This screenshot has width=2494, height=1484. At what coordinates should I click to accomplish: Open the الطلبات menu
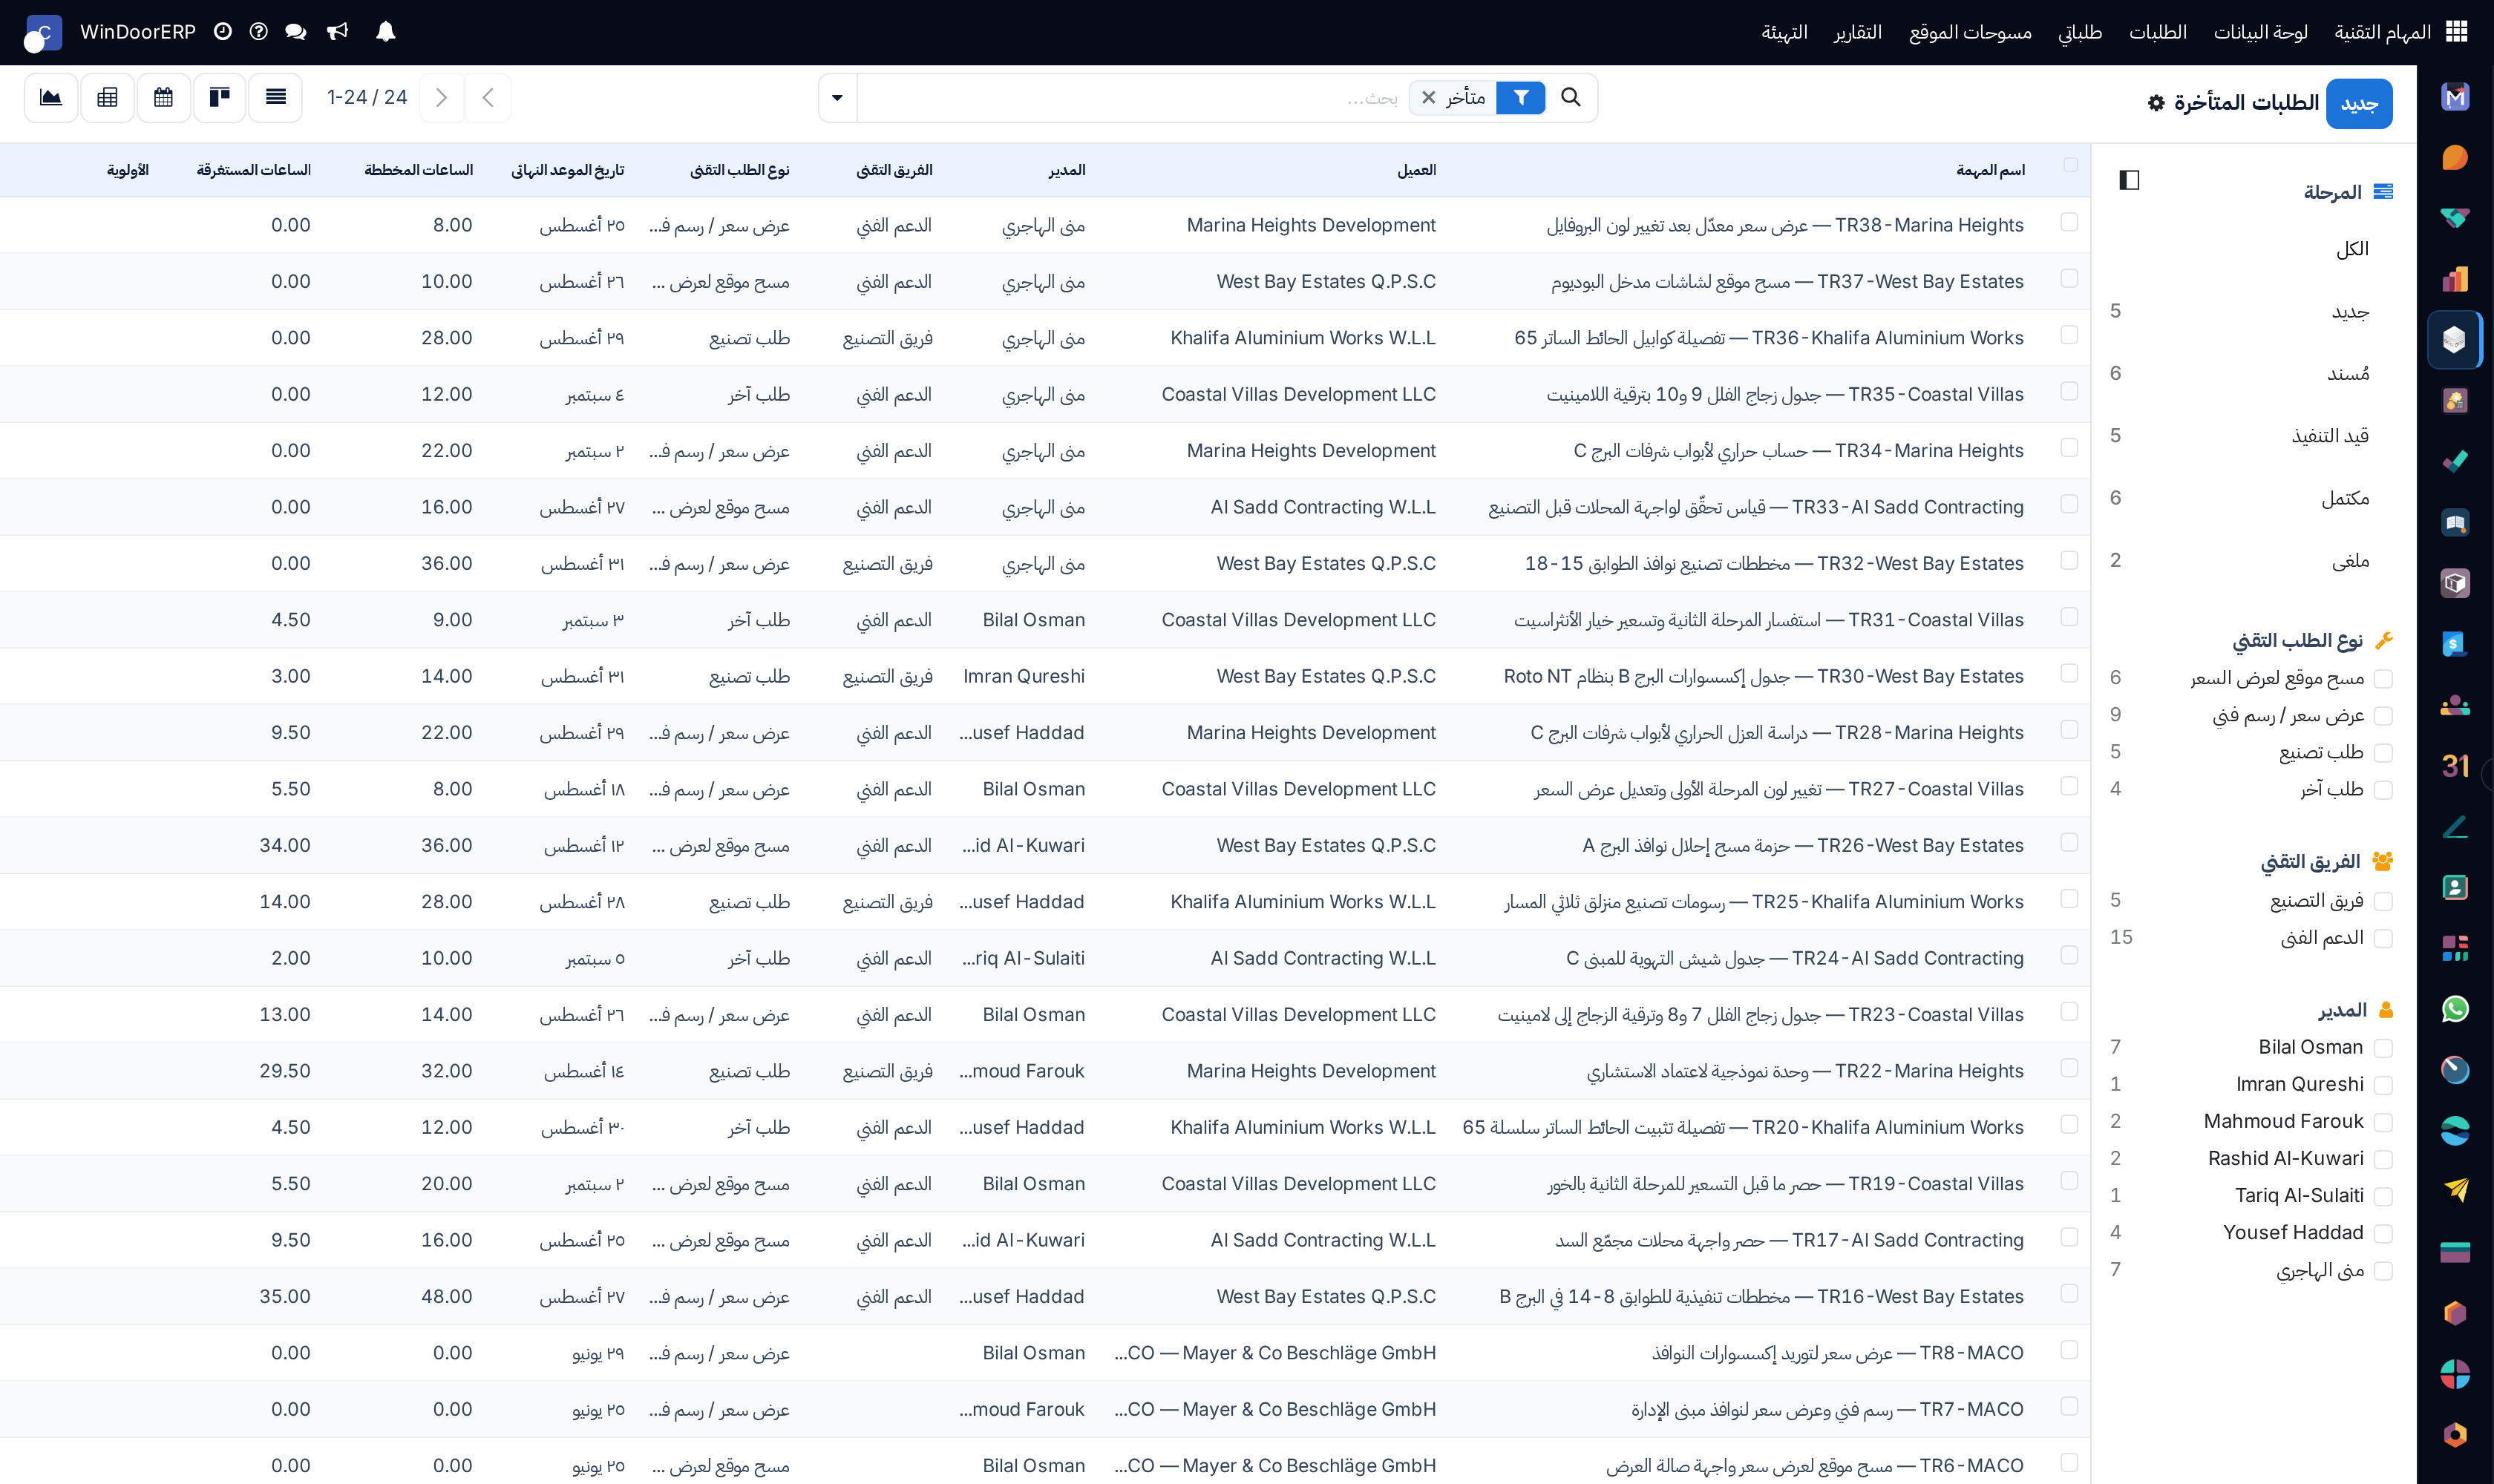coord(2157,32)
